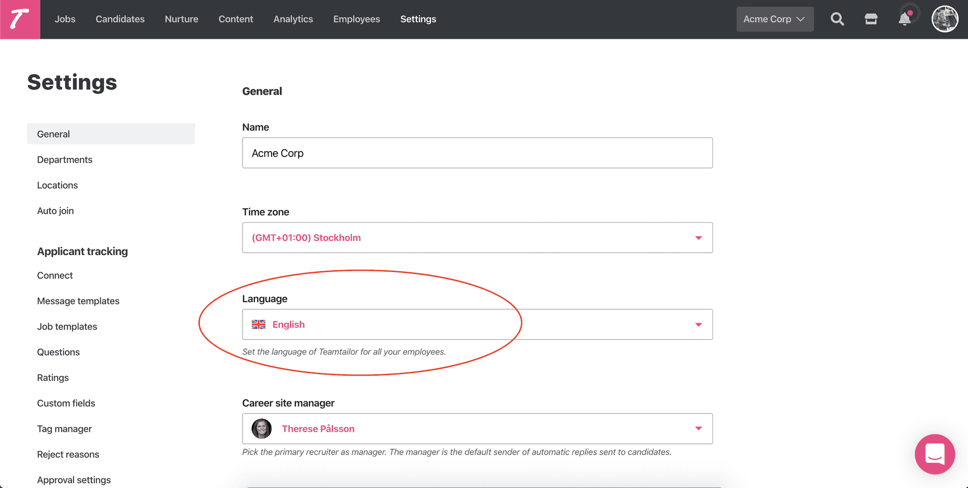This screenshot has width=968, height=488.
Task: Open Departments settings
Action: point(65,160)
